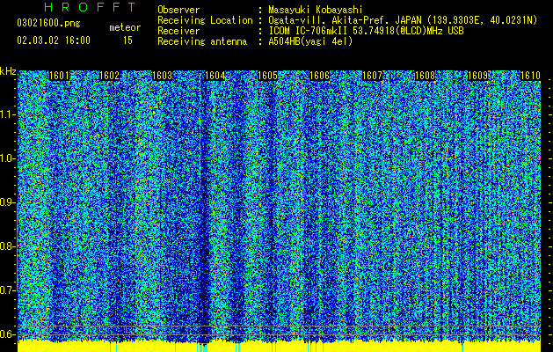The width and height of the screenshot is (553, 352).
Task: Click the 0.7 frequency axis label
Action: [x=8, y=290]
